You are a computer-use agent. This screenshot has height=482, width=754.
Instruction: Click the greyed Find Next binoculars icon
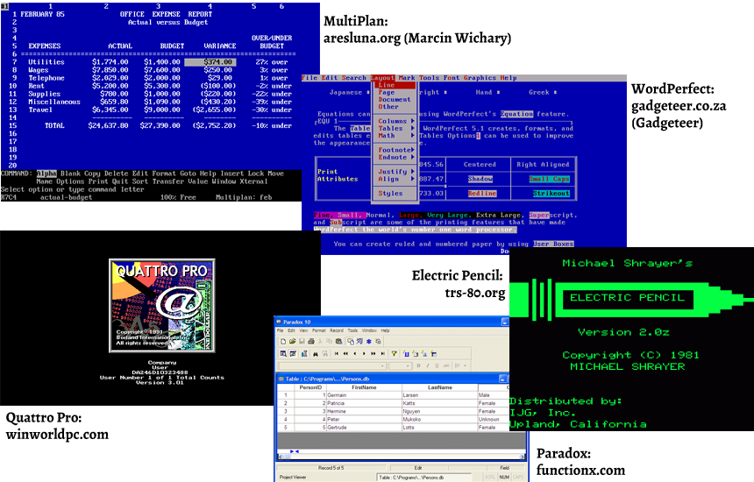click(x=325, y=354)
